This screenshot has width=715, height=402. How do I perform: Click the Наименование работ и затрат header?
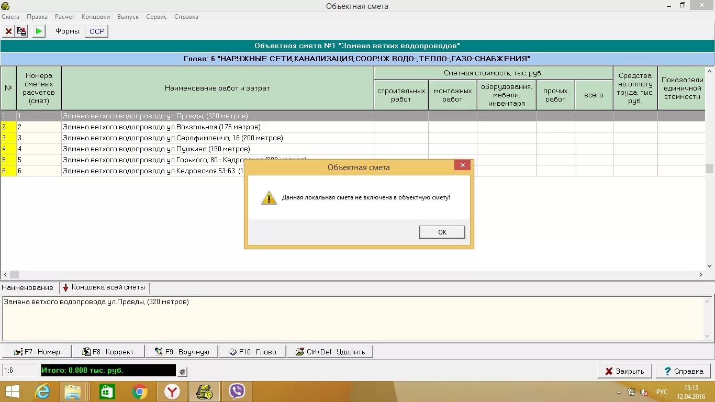pos(217,88)
